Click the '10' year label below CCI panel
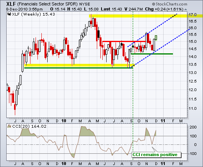 (x=64, y=163)
